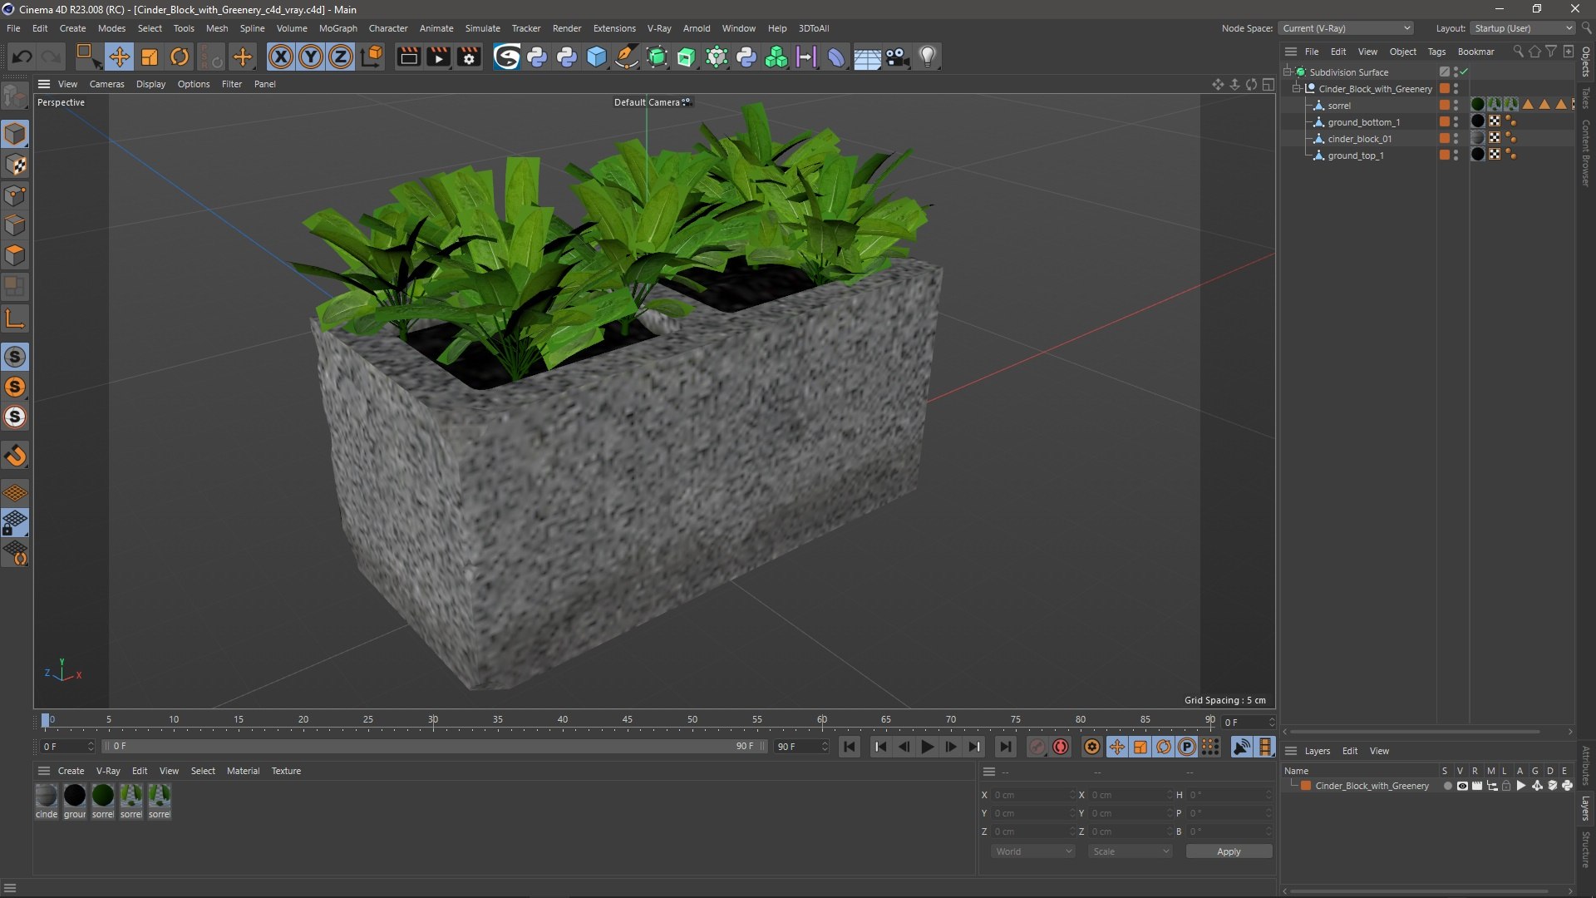This screenshot has height=898, width=1596.
Task: Collapse Cinder_Block_with_Greenery object tree node
Action: click(x=1296, y=89)
